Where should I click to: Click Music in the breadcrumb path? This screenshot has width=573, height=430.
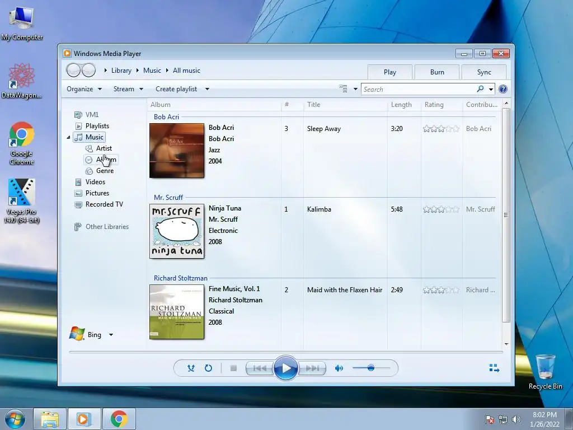click(152, 71)
